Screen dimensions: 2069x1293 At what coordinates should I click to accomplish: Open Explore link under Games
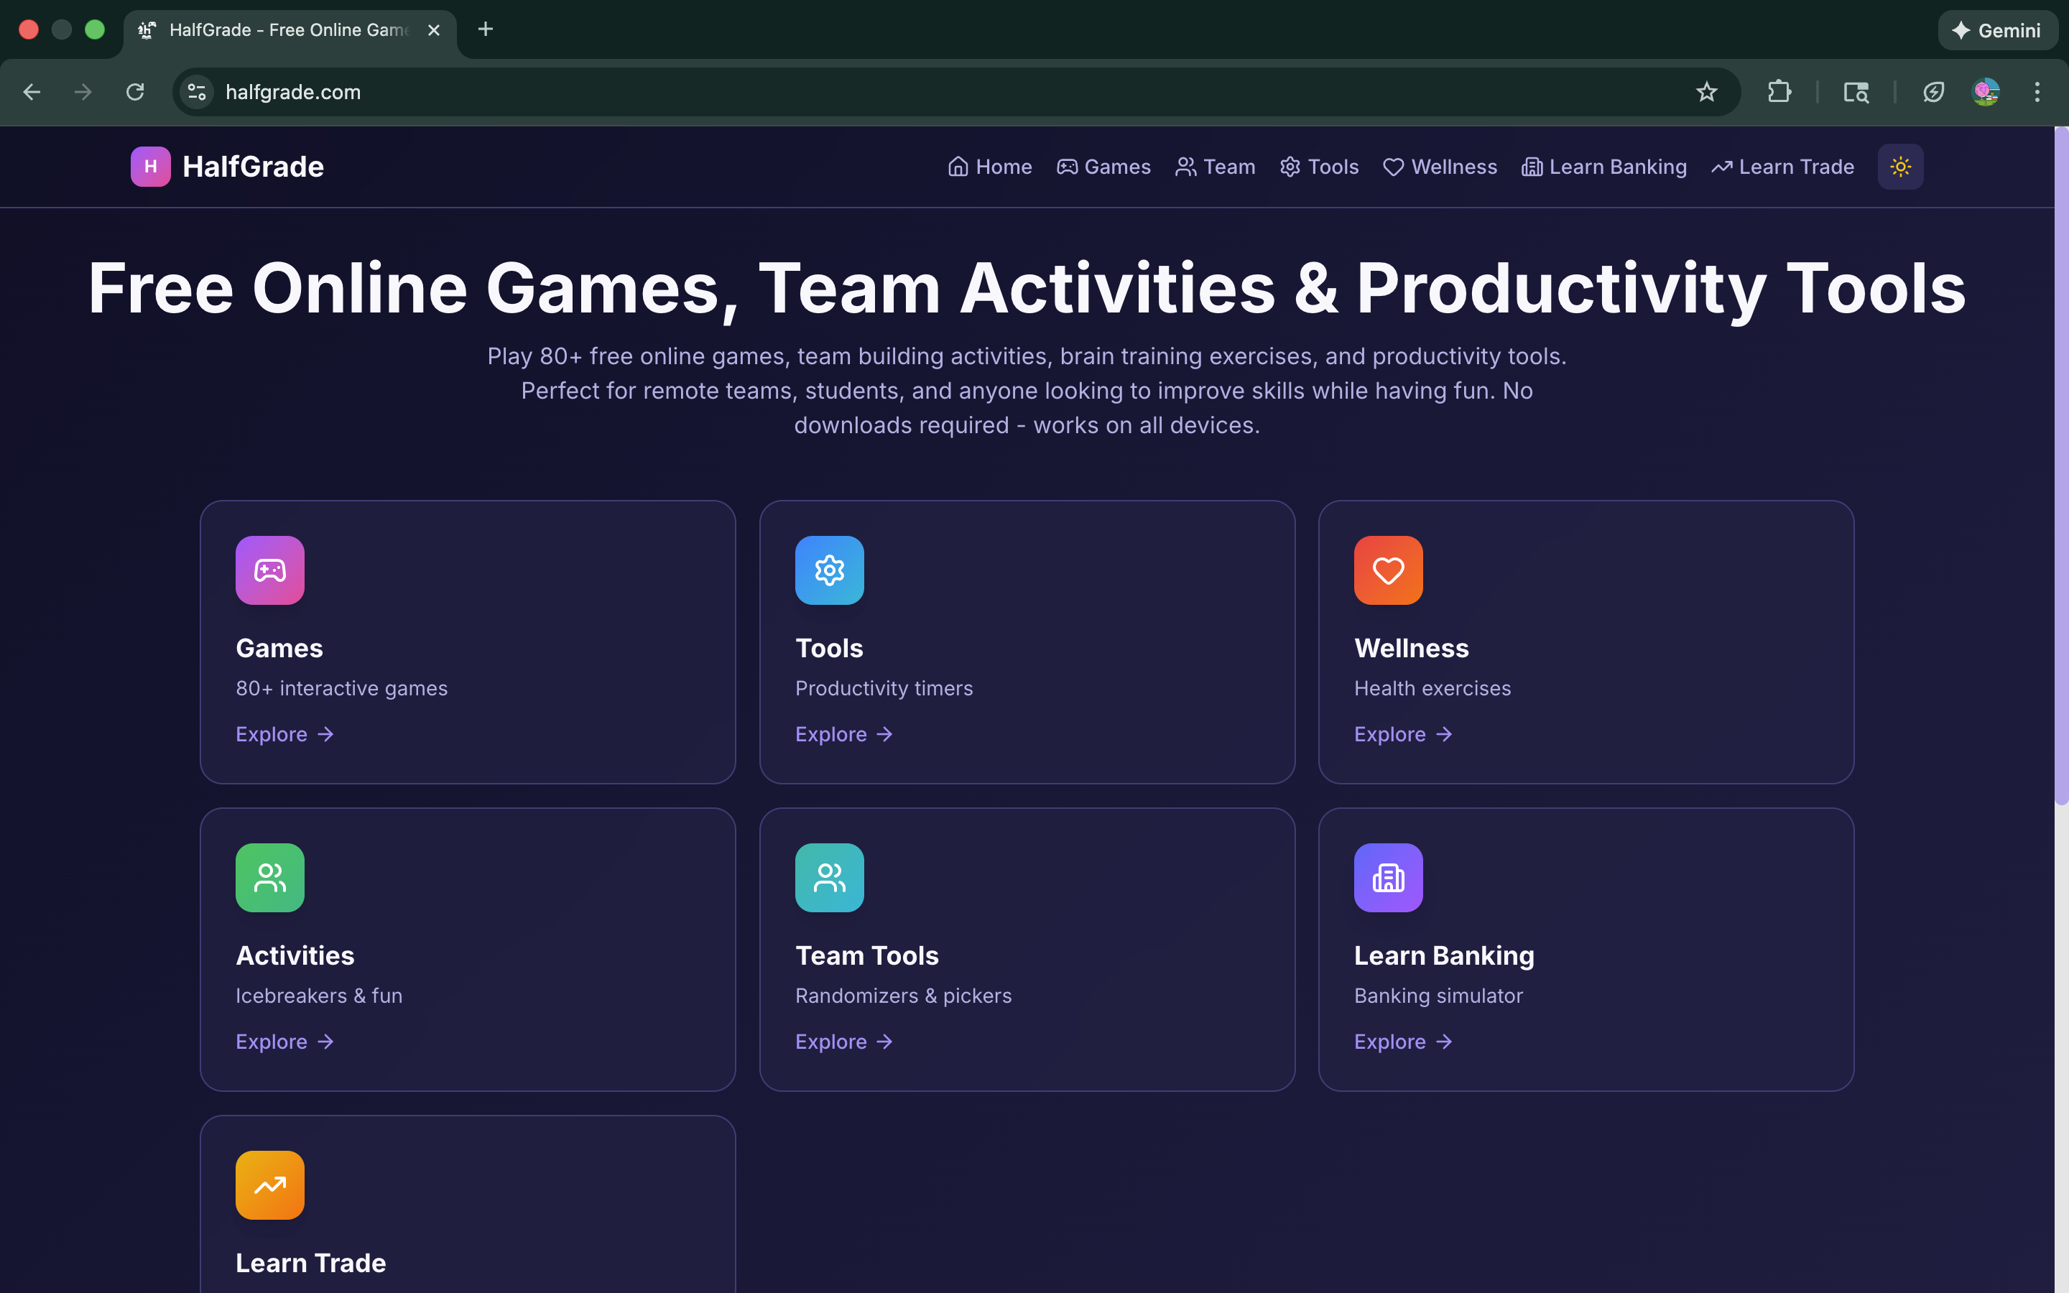(x=284, y=733)
